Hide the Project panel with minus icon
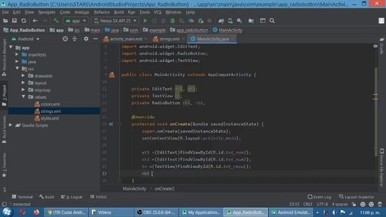 point(95,39)
